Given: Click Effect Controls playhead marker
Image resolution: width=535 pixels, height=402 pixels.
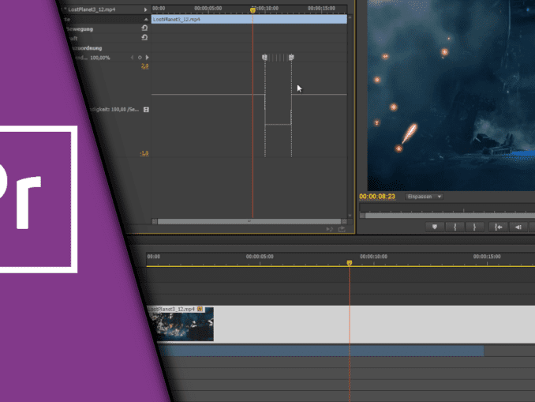Looking at the screenshot, I should click(253, 10).
